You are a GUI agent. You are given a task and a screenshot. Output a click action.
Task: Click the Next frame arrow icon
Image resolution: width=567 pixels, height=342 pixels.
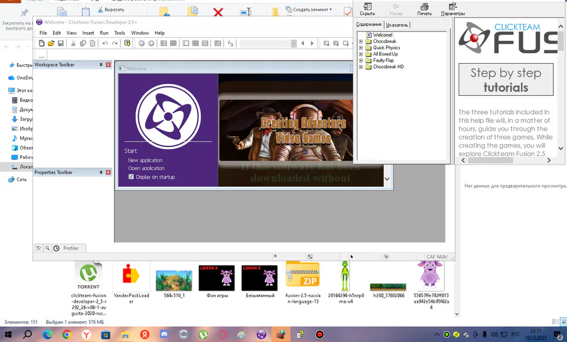point(312,44)
